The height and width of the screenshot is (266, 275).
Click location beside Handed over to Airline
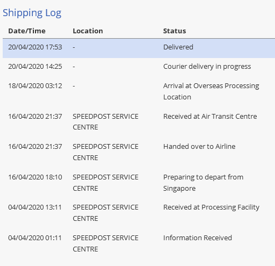(105, 152)
